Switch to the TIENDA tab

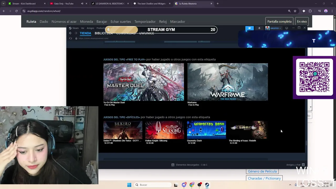coord(85,33)
